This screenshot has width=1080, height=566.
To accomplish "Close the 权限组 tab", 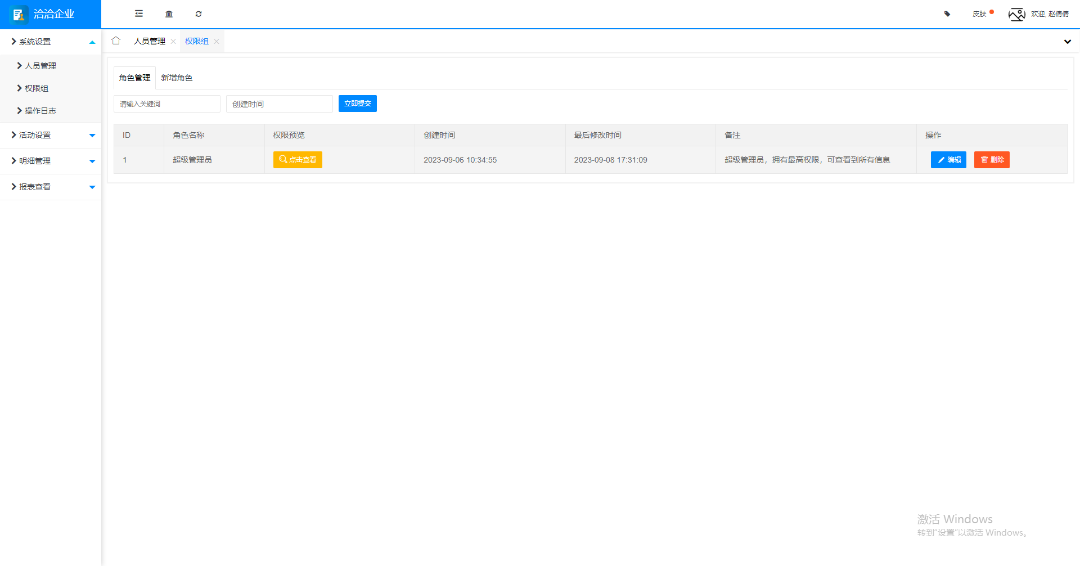I will [217, 41].
